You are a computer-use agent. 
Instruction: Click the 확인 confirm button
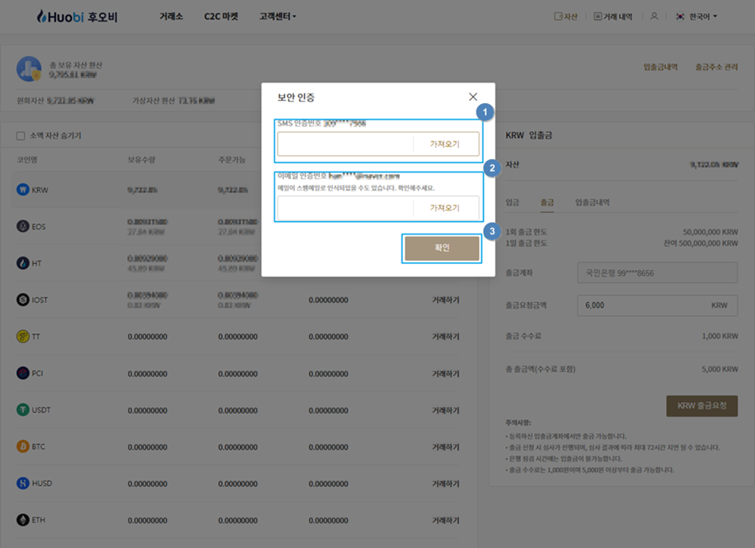click(442, 248)
